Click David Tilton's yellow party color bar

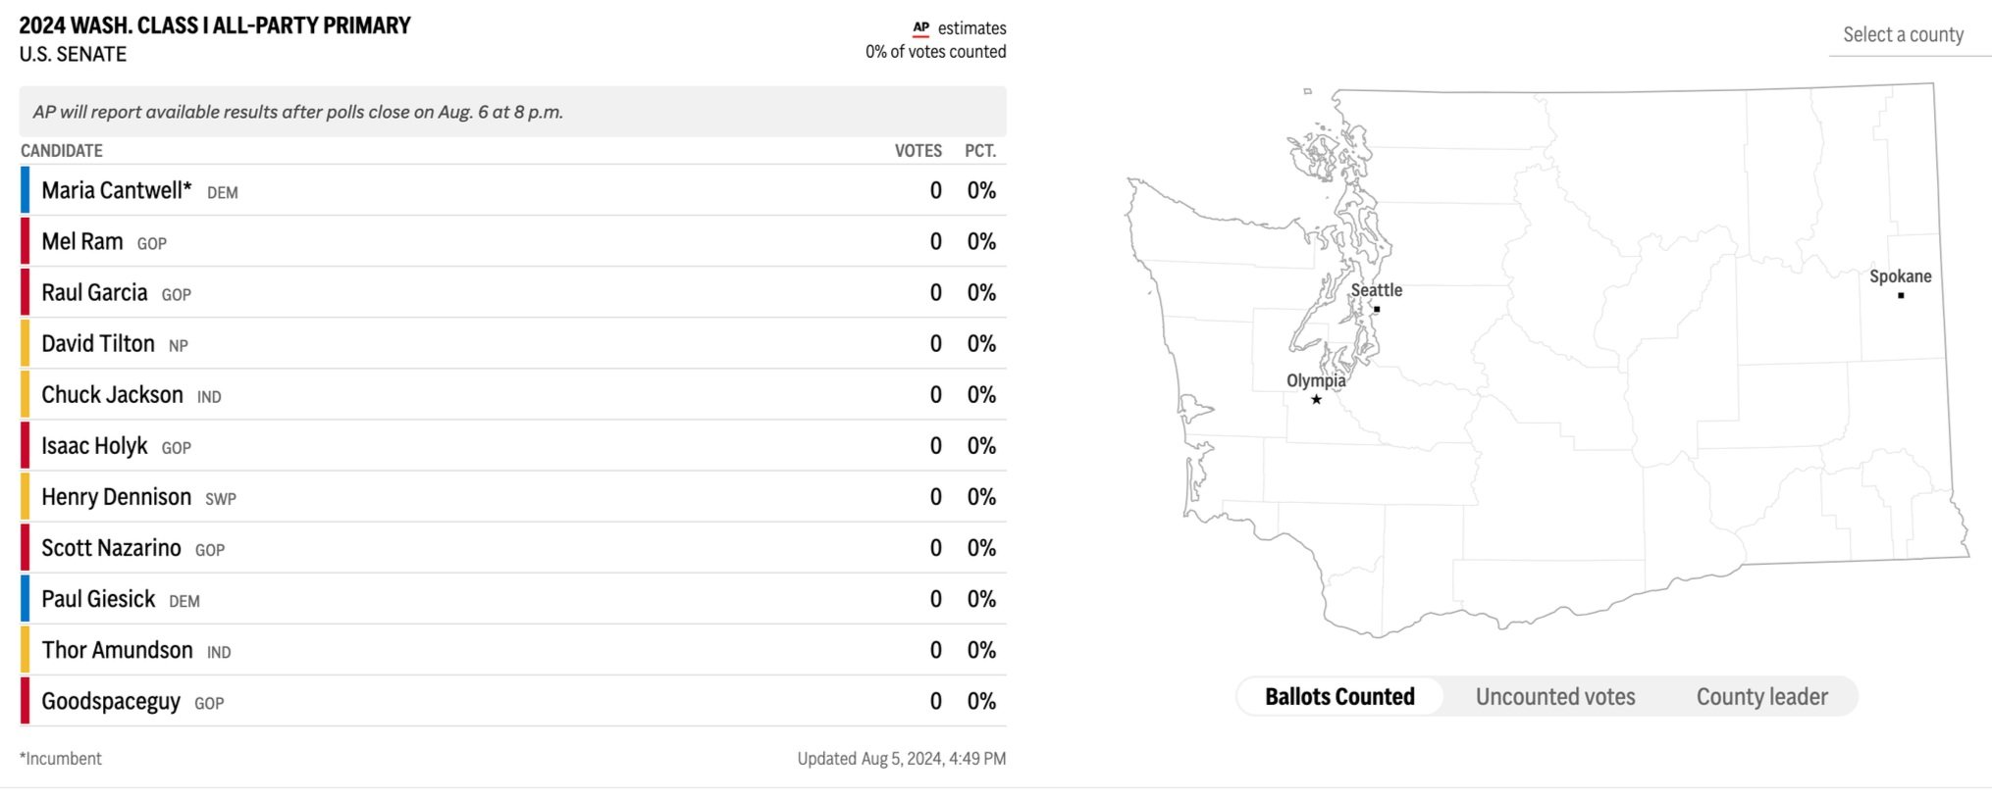[x=26, y=343]
